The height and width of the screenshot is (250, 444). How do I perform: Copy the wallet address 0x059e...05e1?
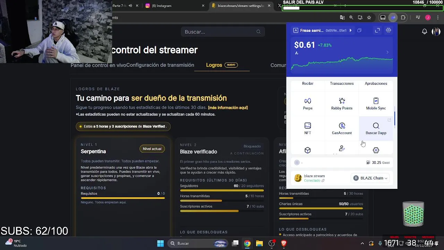[x=359, y=31]
